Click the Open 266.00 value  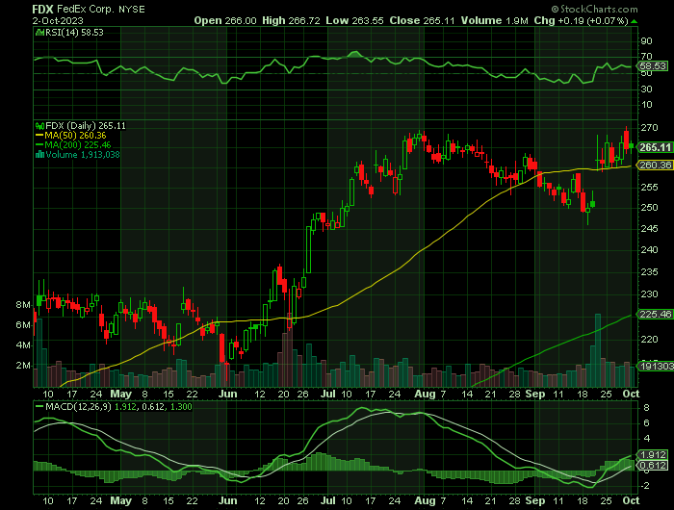pyautogui.click(x=225, y=20)
